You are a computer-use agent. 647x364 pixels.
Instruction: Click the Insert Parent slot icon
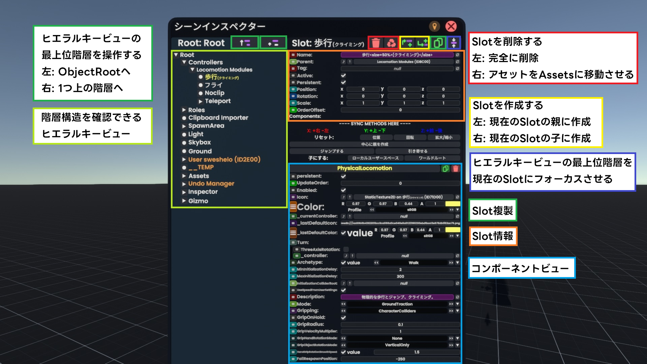(x=407, y=43)
